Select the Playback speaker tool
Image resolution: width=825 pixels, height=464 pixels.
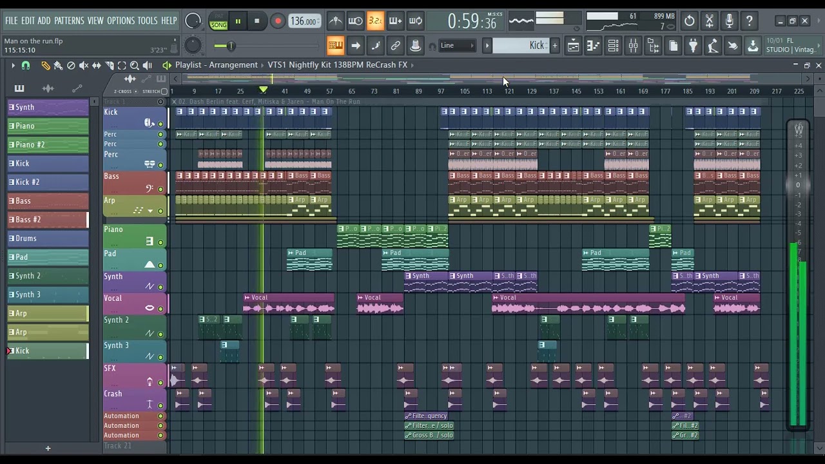(x=148, y=65)
